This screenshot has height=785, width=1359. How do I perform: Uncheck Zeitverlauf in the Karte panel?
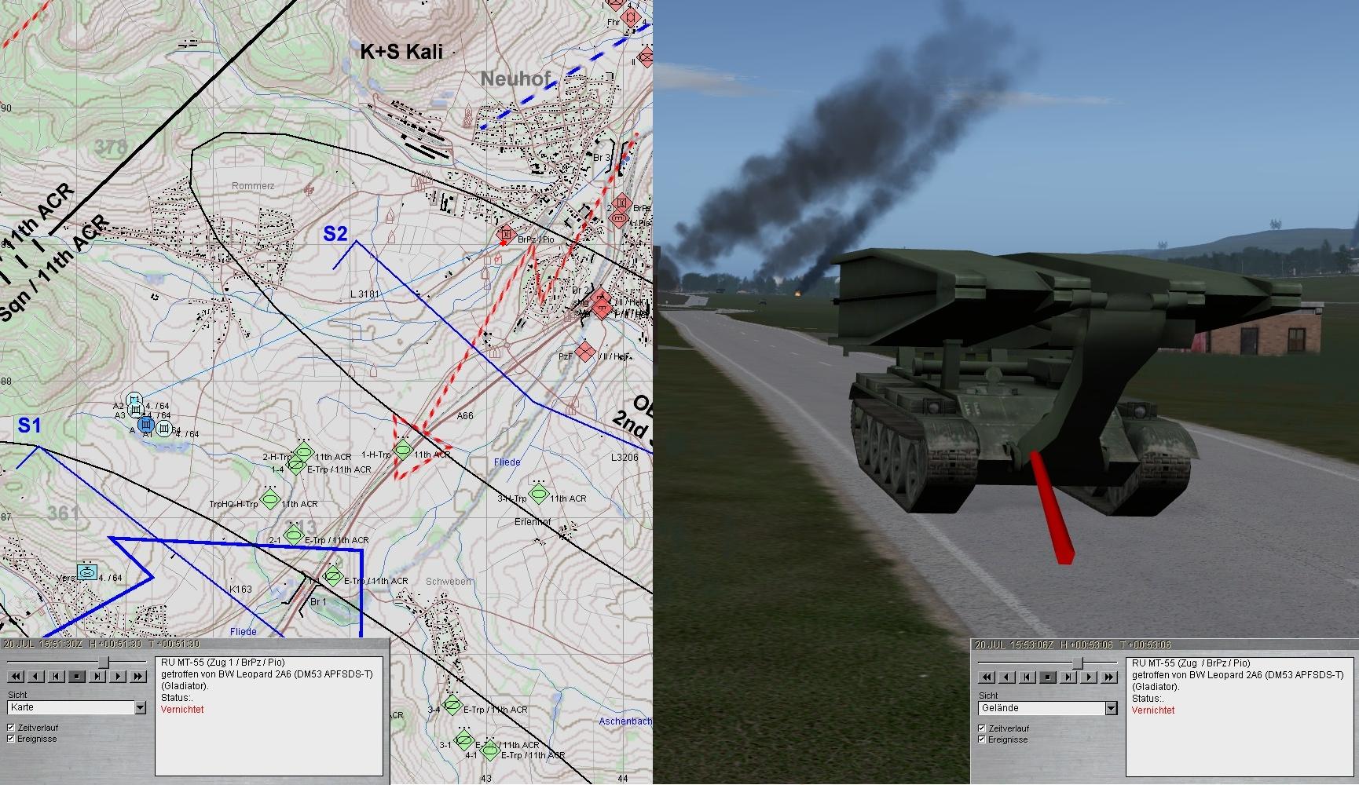(x=11, y=728)
